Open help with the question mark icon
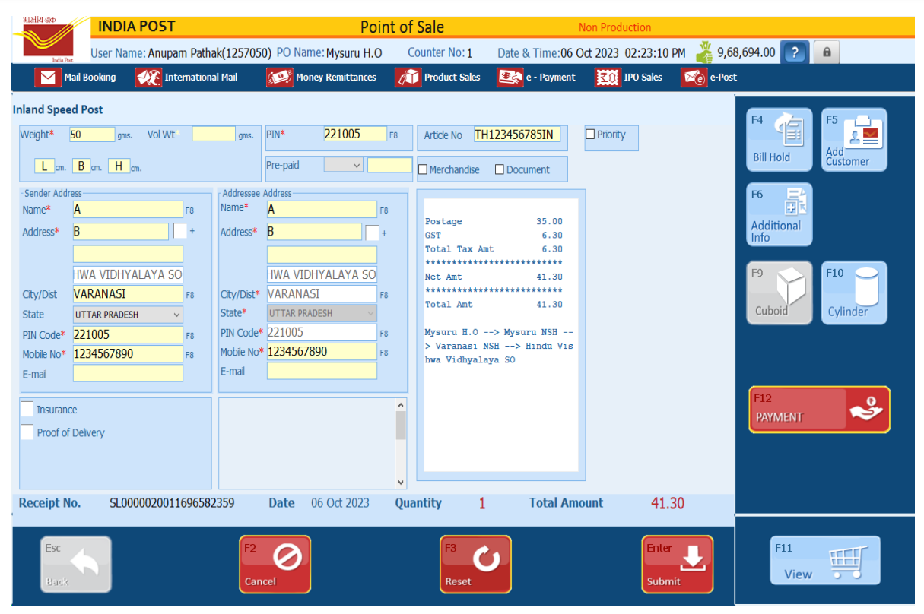 coord(795,52)
